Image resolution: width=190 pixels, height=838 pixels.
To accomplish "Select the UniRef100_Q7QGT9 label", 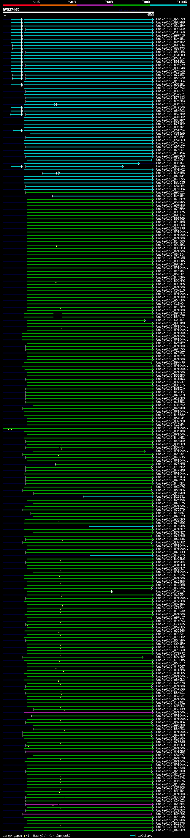I will point(170,510).
